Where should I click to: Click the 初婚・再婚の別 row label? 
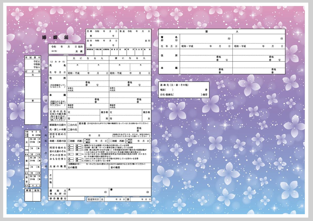(x=58, y=141)
